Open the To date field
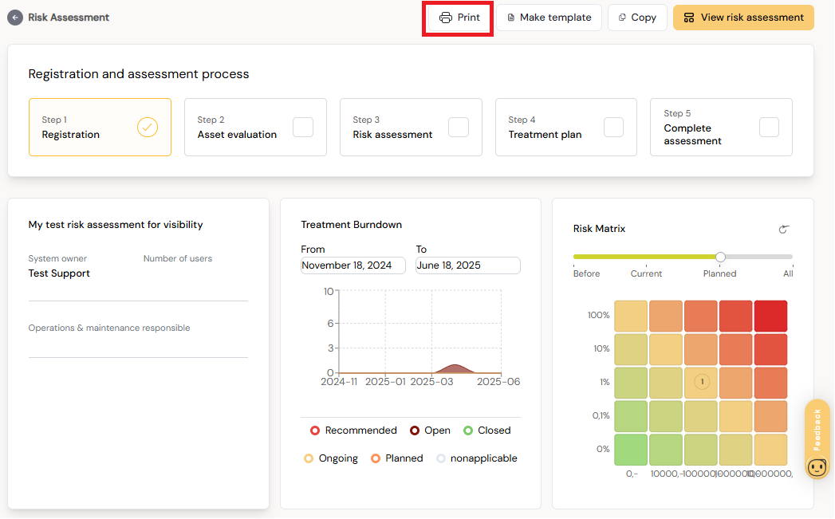The height and width of the screenshot is (519, 835). click(x=468, y=265)
